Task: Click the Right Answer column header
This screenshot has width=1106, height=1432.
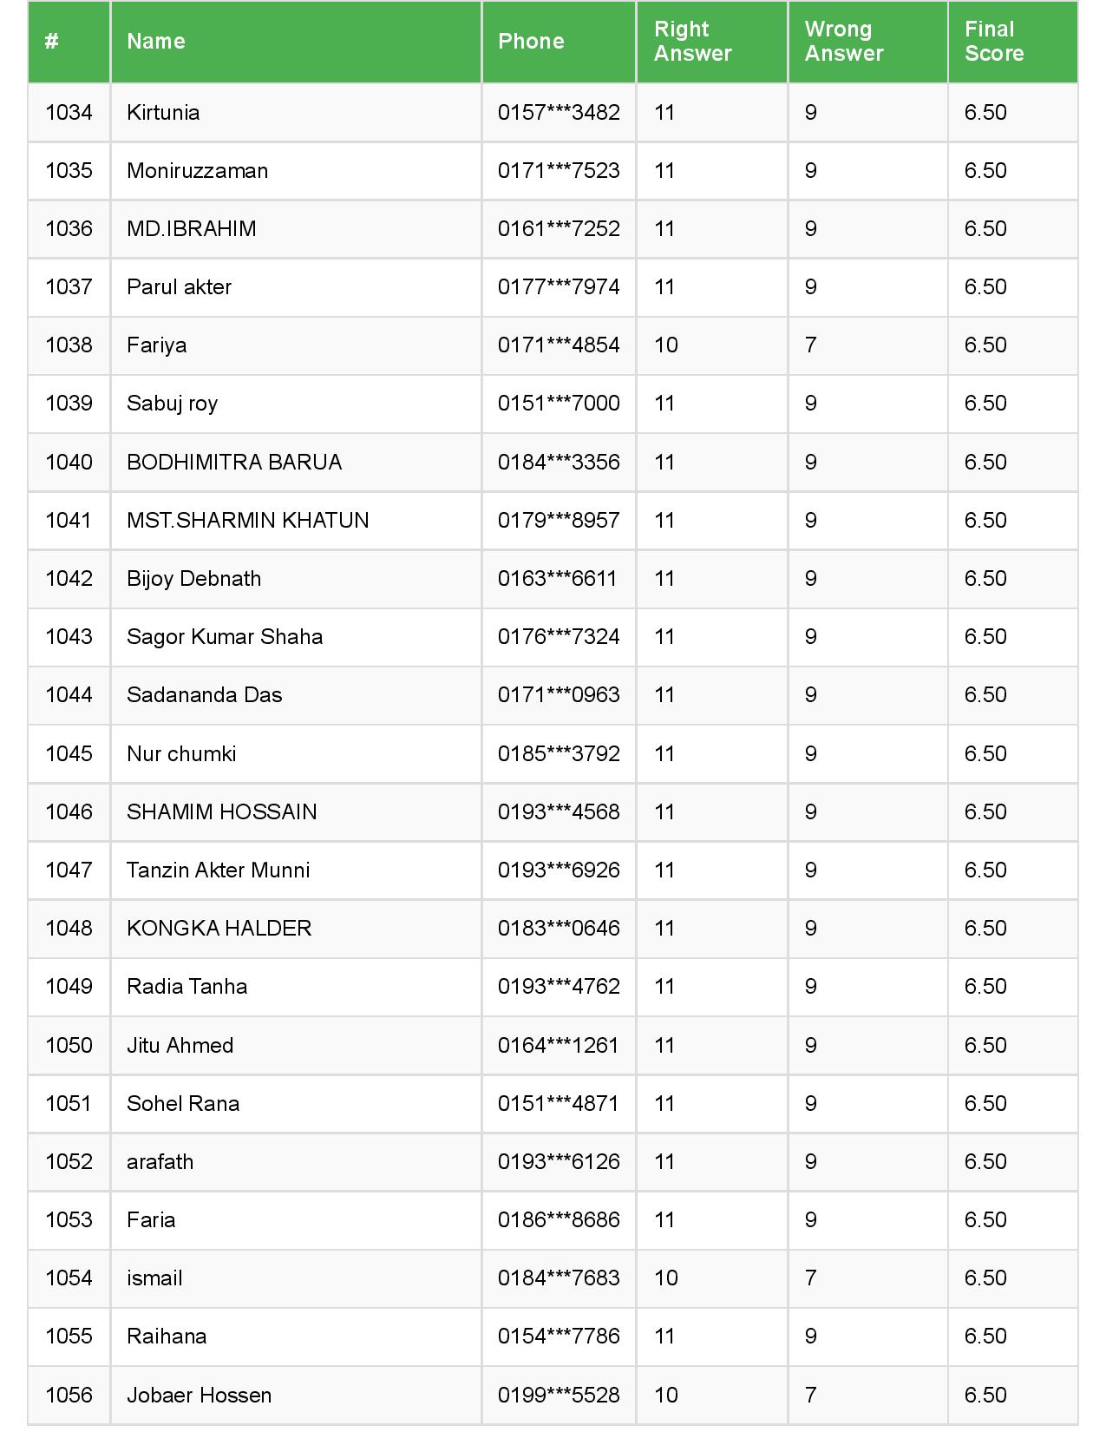Action: pyautogui.click(x=692, y=42)
